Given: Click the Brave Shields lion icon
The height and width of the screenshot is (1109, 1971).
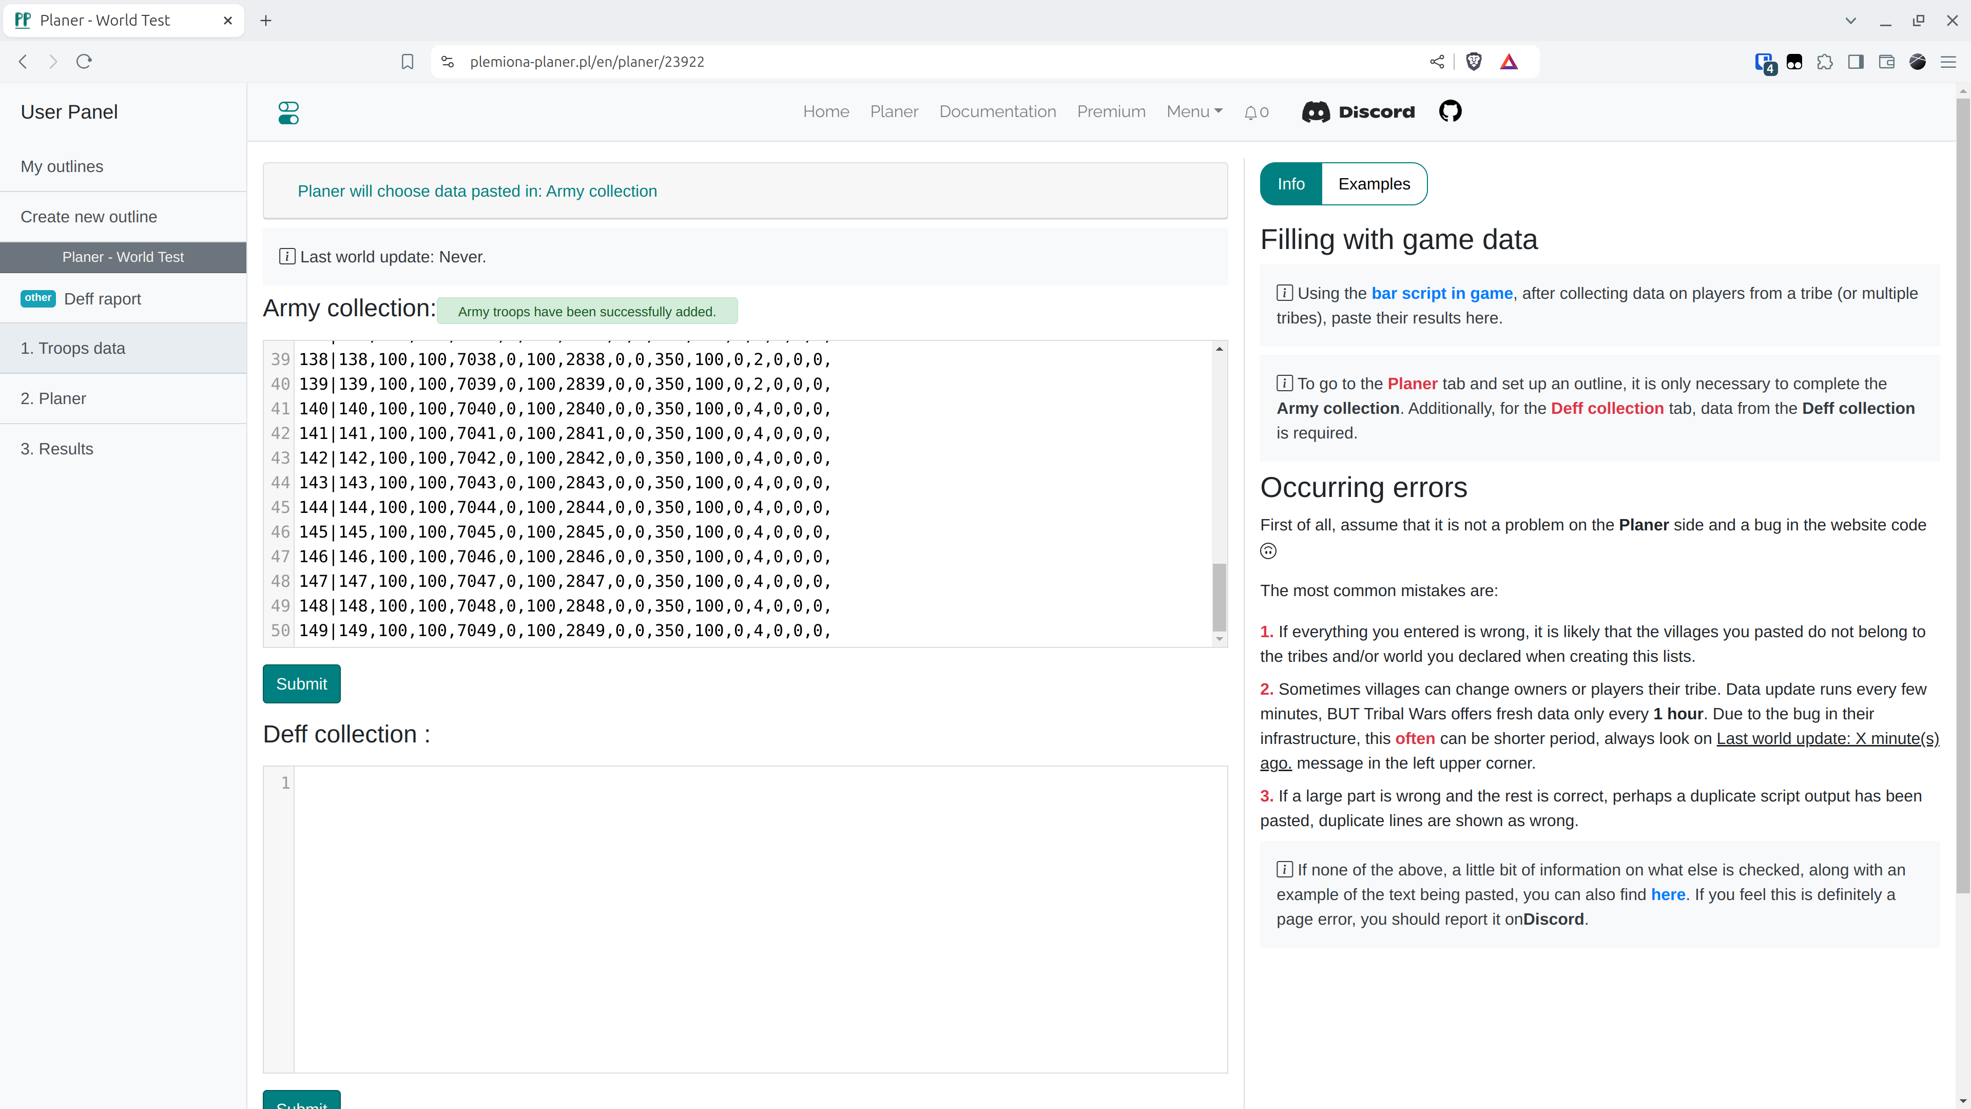Looking at the screenshot, I should coord(1473,62).
